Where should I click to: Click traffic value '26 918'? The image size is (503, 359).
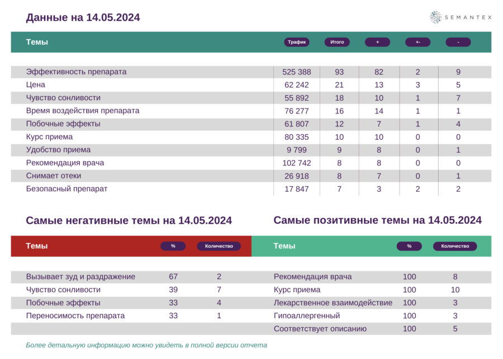pyautogui.click(x=297, y=176)
